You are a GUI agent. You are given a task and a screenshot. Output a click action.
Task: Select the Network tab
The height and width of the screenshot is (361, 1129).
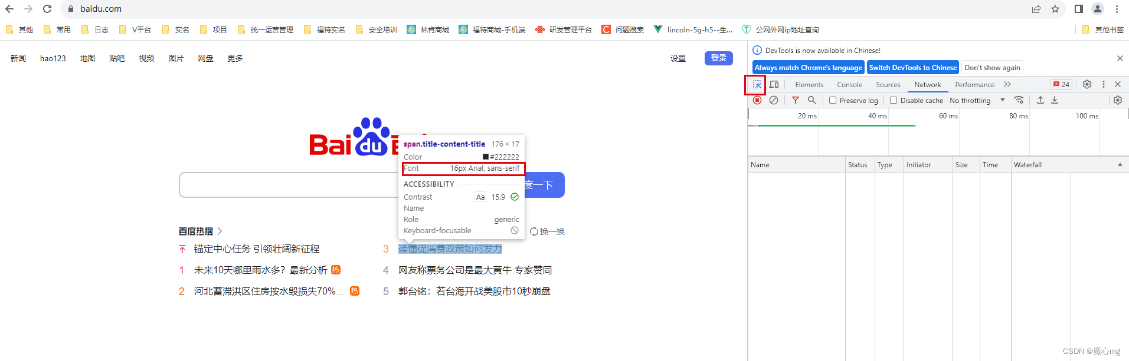928,85
